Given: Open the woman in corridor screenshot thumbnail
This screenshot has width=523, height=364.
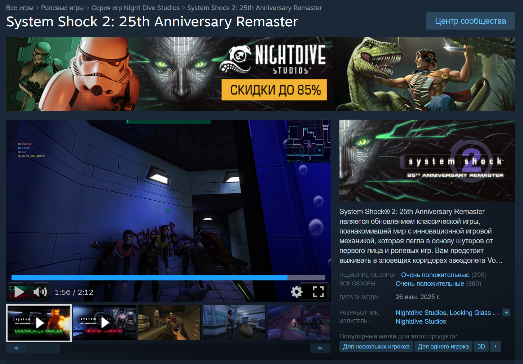Looking at the screenshot, I should pos(234,323).
